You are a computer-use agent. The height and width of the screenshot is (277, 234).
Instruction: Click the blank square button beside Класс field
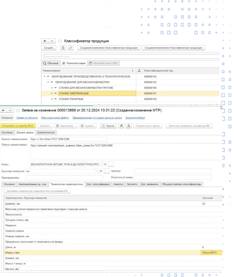(111, 164)
